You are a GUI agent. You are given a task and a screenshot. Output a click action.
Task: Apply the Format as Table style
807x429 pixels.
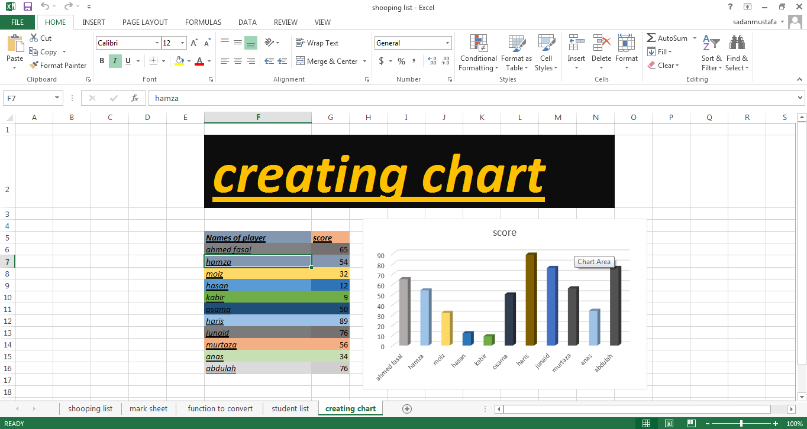[x=516, y=53]
